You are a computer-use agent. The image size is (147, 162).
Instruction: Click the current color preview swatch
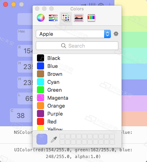pyautogui.click(x=42, y=139)
